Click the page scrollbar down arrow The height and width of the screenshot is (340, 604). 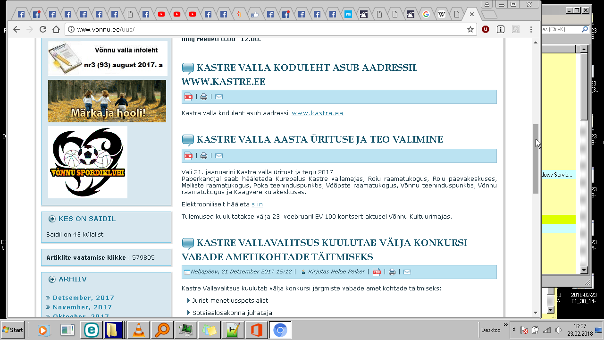pyautogui.click(x=536, y=313)
